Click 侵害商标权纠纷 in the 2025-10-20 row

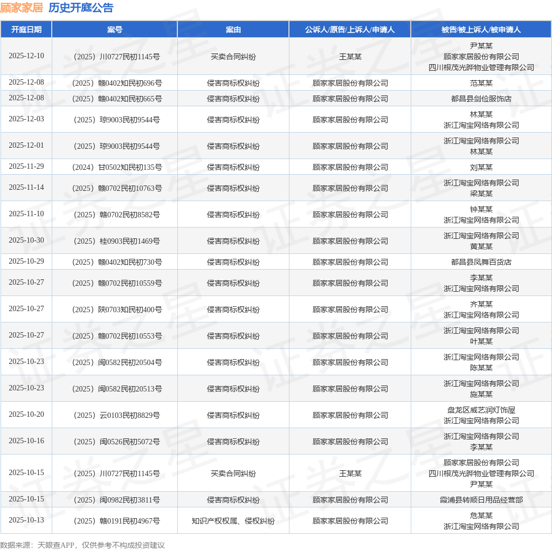(233, 415)
